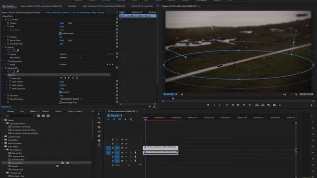
Task: Toggle Uniform Scale checkbox
Action: click(x=60, y=33)
